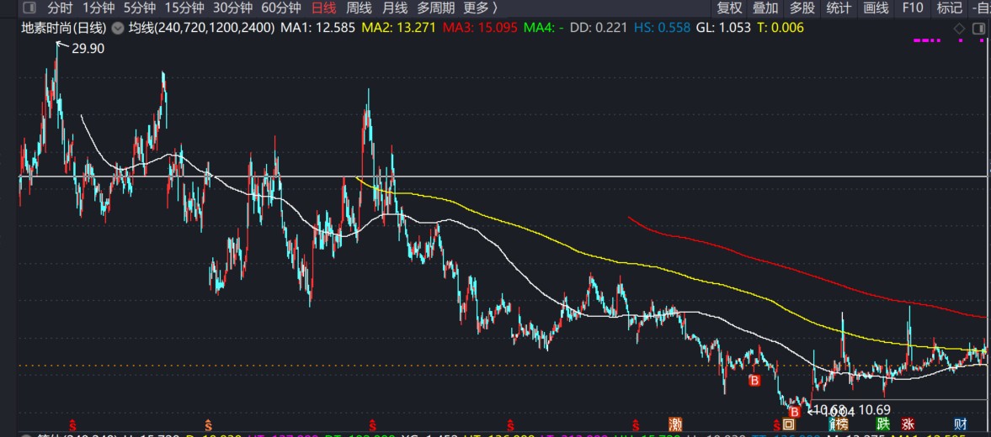Image resolution: width=991 pixels, height=437 pixels.
Task: Click the blue HS: 0.558 readout
Action: (x=662, y=28)
